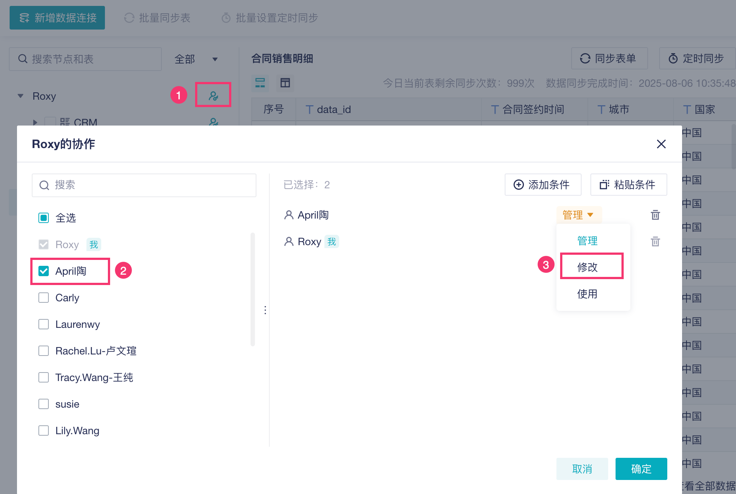Toggle the 全选 select-all checkbox
The image size is (736, 494).
[44, 218]
